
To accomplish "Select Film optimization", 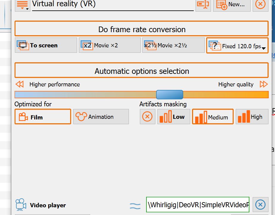I will [43, 117].
